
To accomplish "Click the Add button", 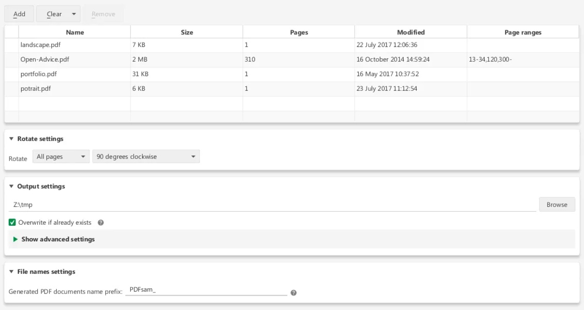I will pos(19,14).
